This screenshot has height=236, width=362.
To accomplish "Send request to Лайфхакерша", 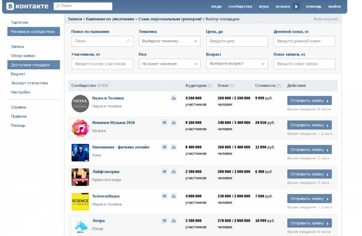I will pyautogui.click(x=309, y=174).
